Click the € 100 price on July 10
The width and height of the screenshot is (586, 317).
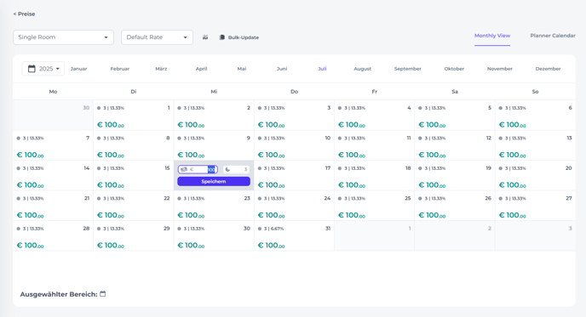pyautogui.click(x=272, y=155)
